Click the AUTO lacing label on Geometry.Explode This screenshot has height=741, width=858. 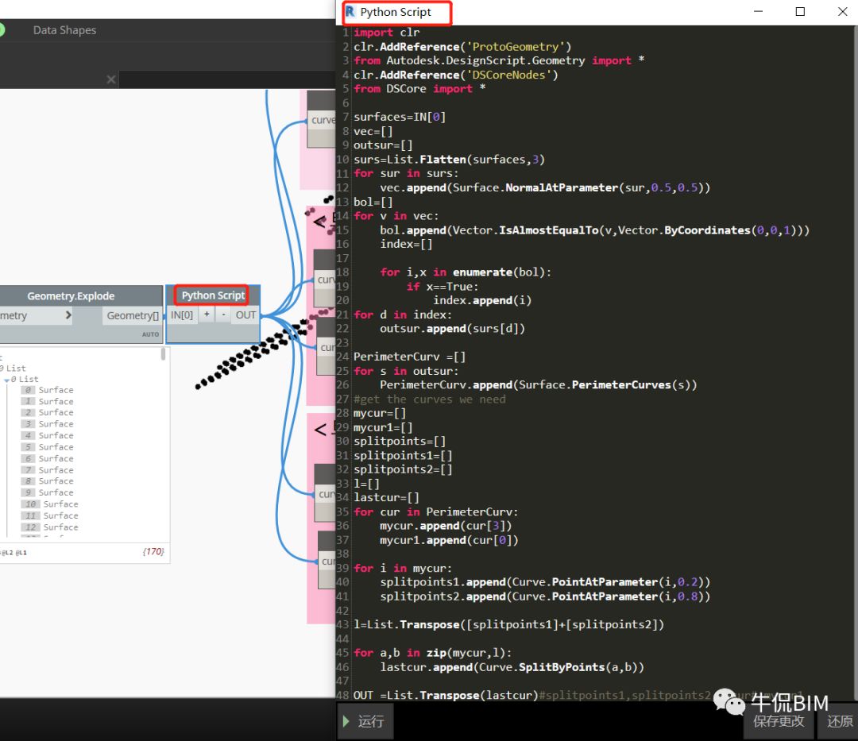tap(150, 334)
